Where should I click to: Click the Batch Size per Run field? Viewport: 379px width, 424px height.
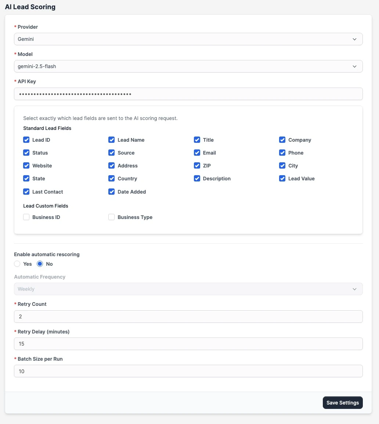188,371
